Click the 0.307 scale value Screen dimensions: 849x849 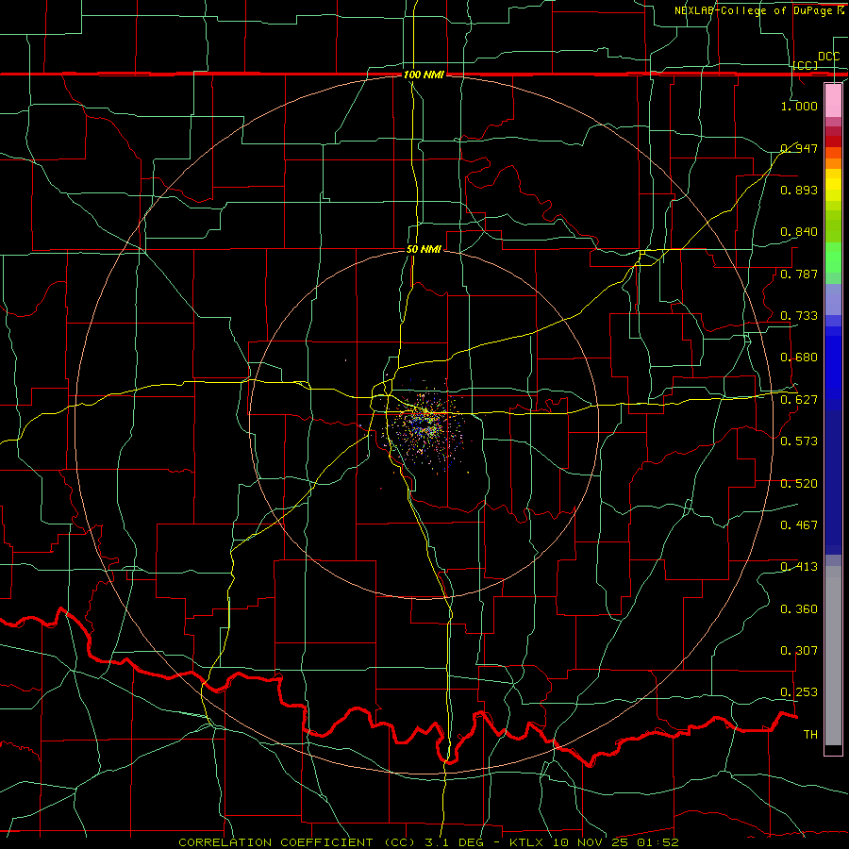[x=799, y=651]
